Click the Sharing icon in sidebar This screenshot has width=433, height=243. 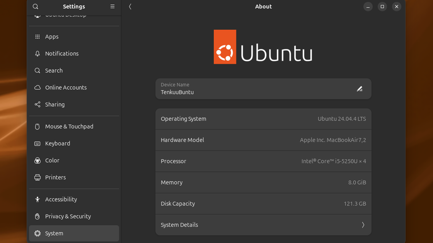[38, 105]
